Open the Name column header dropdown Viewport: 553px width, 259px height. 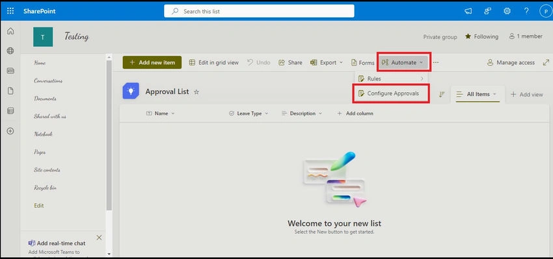161,114
